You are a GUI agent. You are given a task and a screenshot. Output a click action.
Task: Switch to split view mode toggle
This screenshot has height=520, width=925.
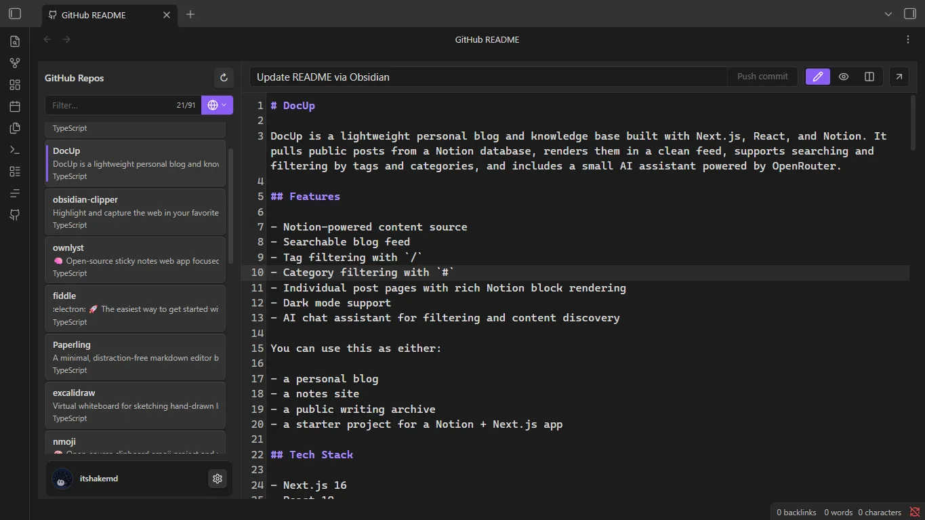point(869,77)
